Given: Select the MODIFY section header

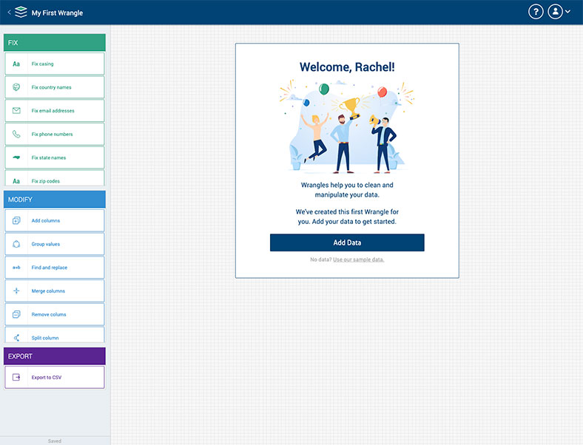Looking at the screenshot, I should click(x=55, y=200).
